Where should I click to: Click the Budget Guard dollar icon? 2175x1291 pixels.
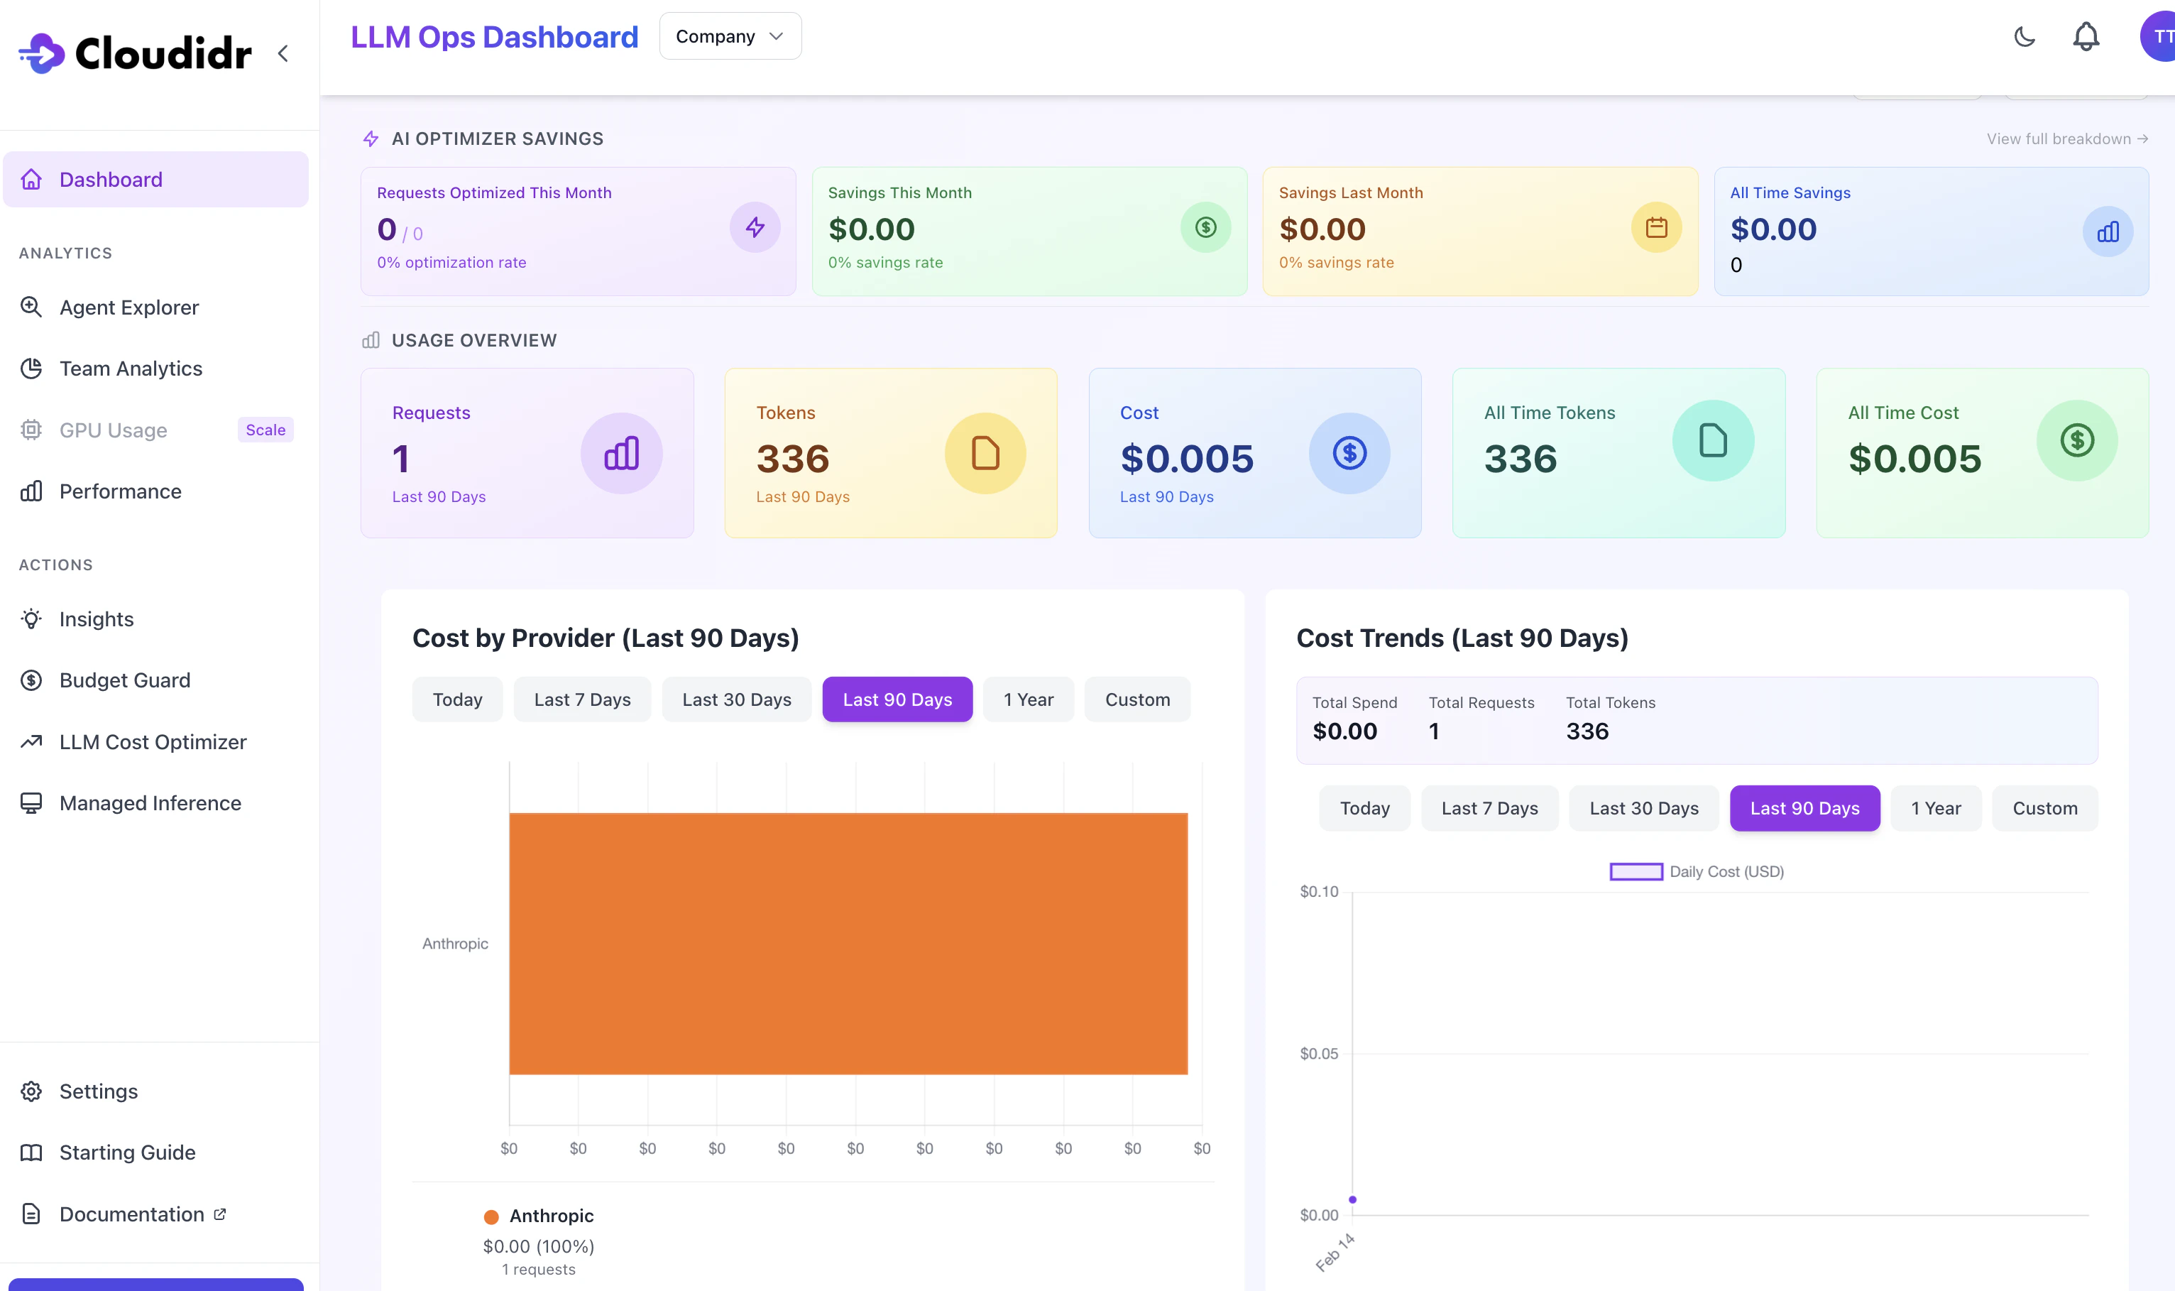pos(31,680)
